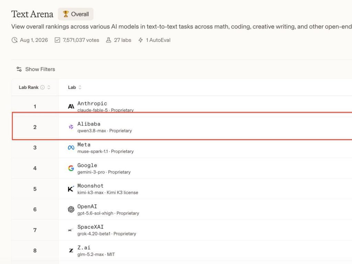Viewport: 352px width, 264px height.
Task: Select the Anthropic lab name
Action: coord(92,103)
